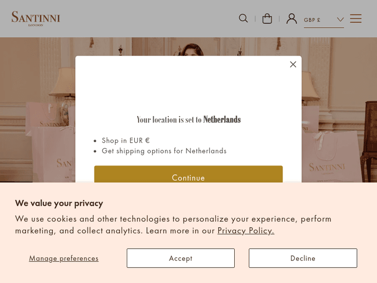Viewport: 377px width, 283px height.
Task: Open Manage preferences for cookies
Action: point(64,258)
